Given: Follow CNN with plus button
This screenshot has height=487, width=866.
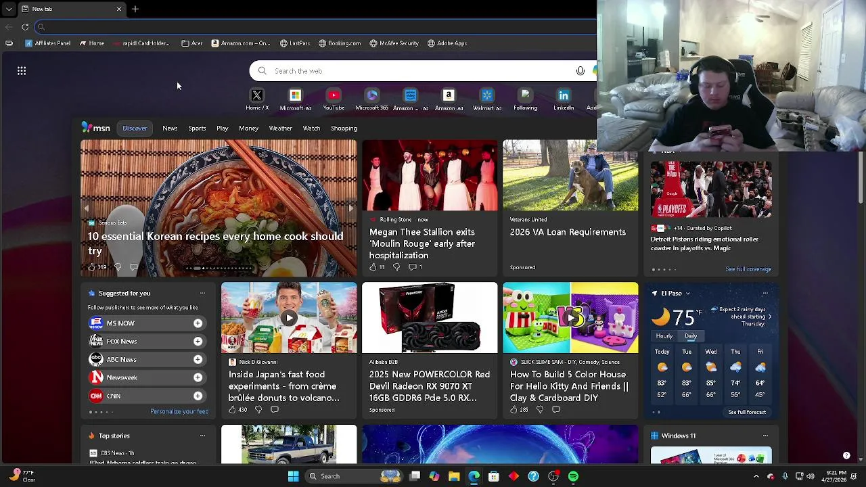Looking at the screenshot, I should [x=198, y=396].
